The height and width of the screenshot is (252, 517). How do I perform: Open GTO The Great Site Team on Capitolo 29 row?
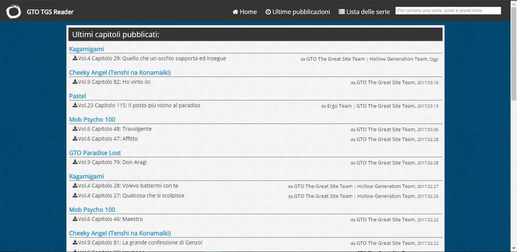click(x=336, y=59)
